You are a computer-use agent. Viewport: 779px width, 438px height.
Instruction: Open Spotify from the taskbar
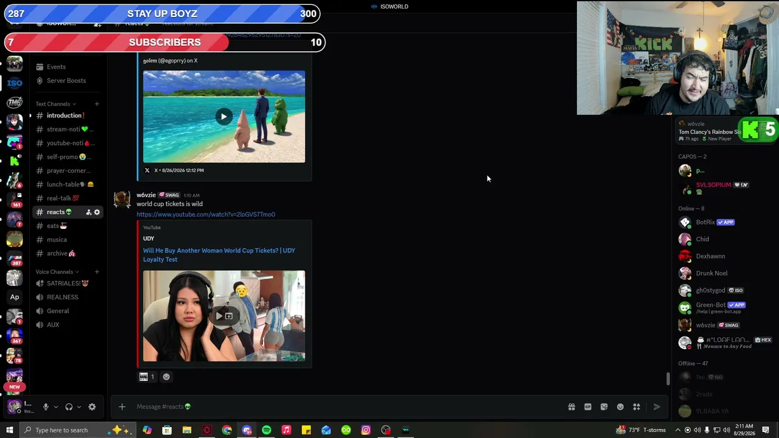(267, 430)
